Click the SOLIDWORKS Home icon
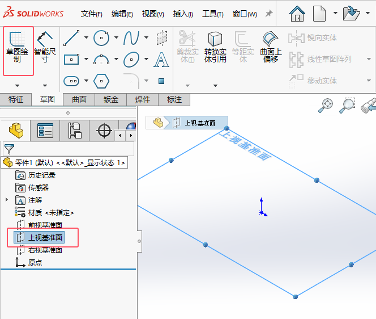The image size is (376, 319). point(297,14)
